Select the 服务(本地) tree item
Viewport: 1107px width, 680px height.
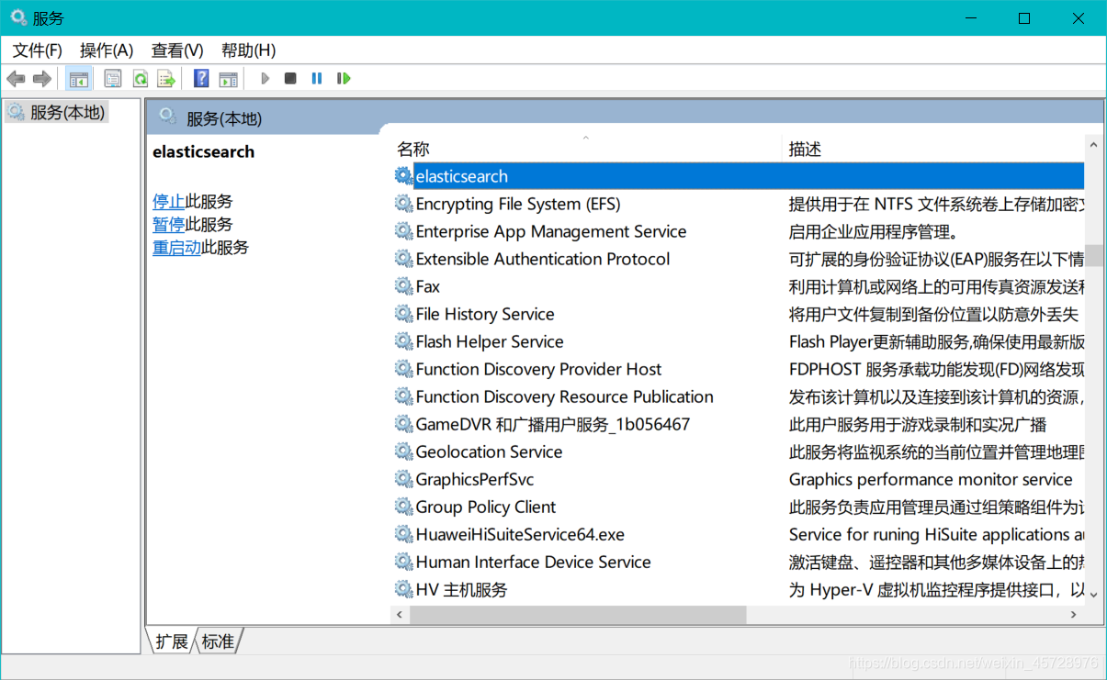point(56,111)
